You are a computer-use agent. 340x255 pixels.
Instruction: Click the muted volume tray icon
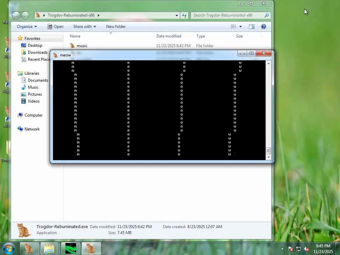tap(306, 249)
